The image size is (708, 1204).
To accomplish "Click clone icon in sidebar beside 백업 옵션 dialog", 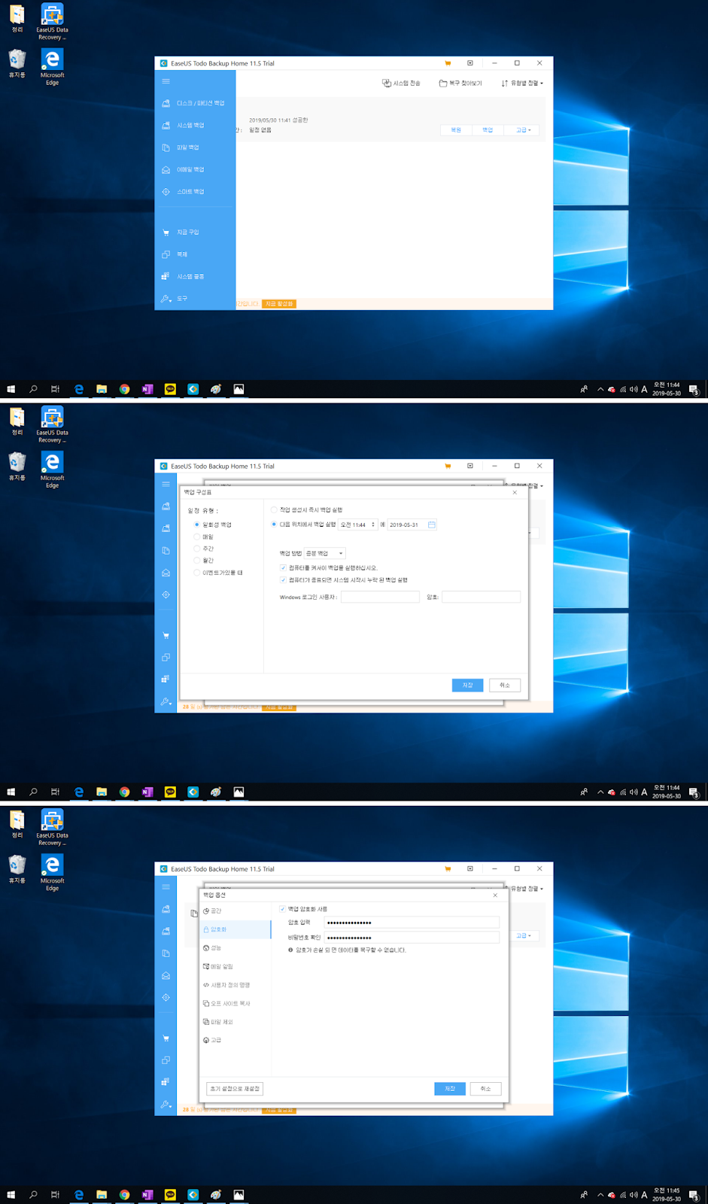I will pos(166,1060).
